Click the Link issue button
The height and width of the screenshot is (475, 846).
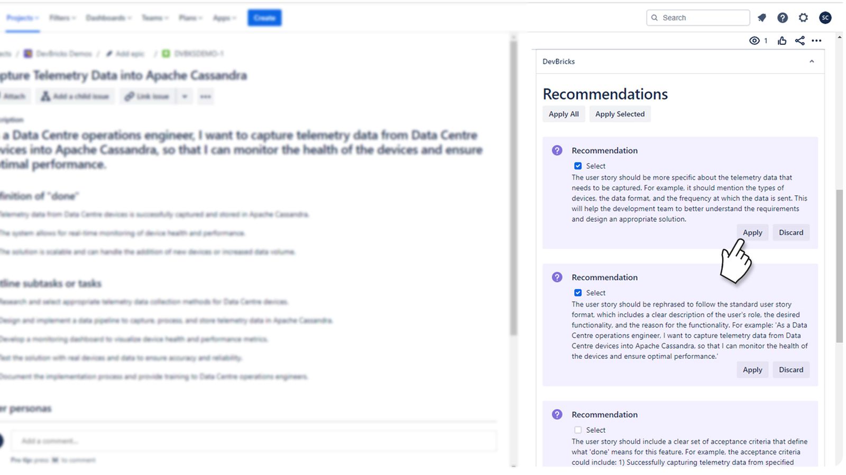147,96
